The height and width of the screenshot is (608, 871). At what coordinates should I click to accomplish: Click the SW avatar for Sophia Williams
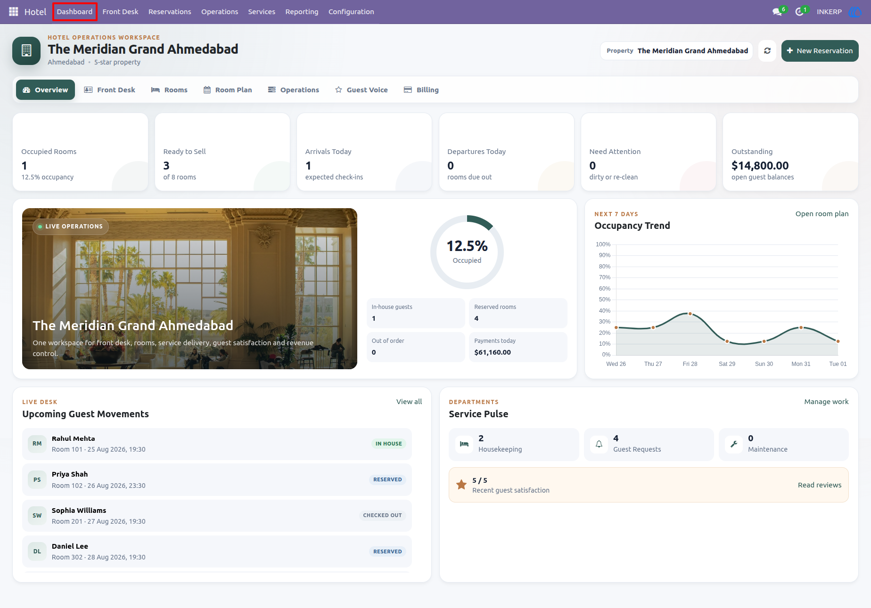tap(37, 516)
